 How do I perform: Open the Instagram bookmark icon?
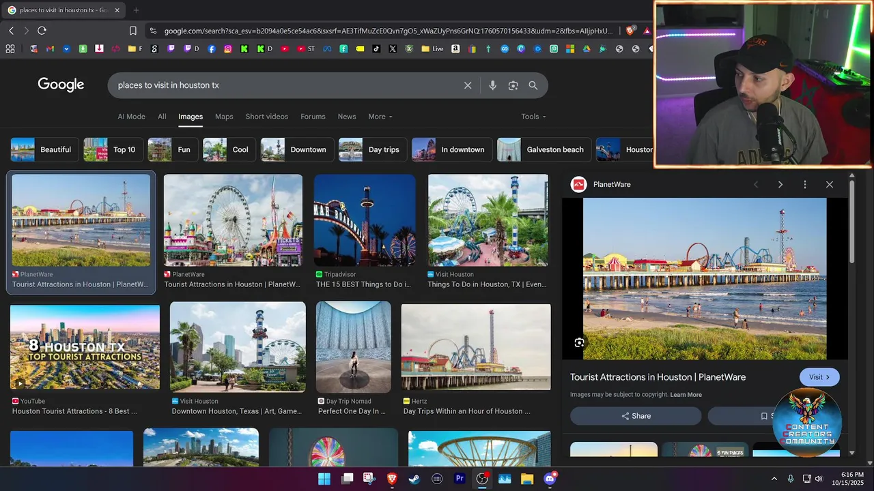coord(228,48)
